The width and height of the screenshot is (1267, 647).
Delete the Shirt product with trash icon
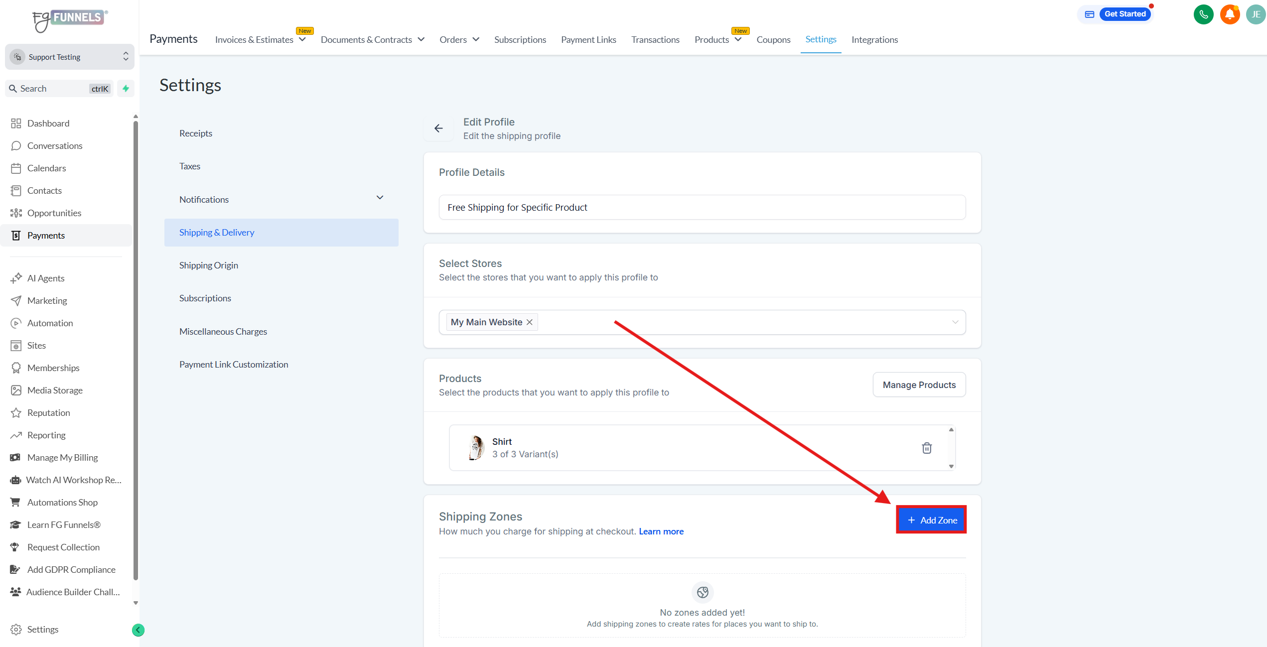click(926, 448)
